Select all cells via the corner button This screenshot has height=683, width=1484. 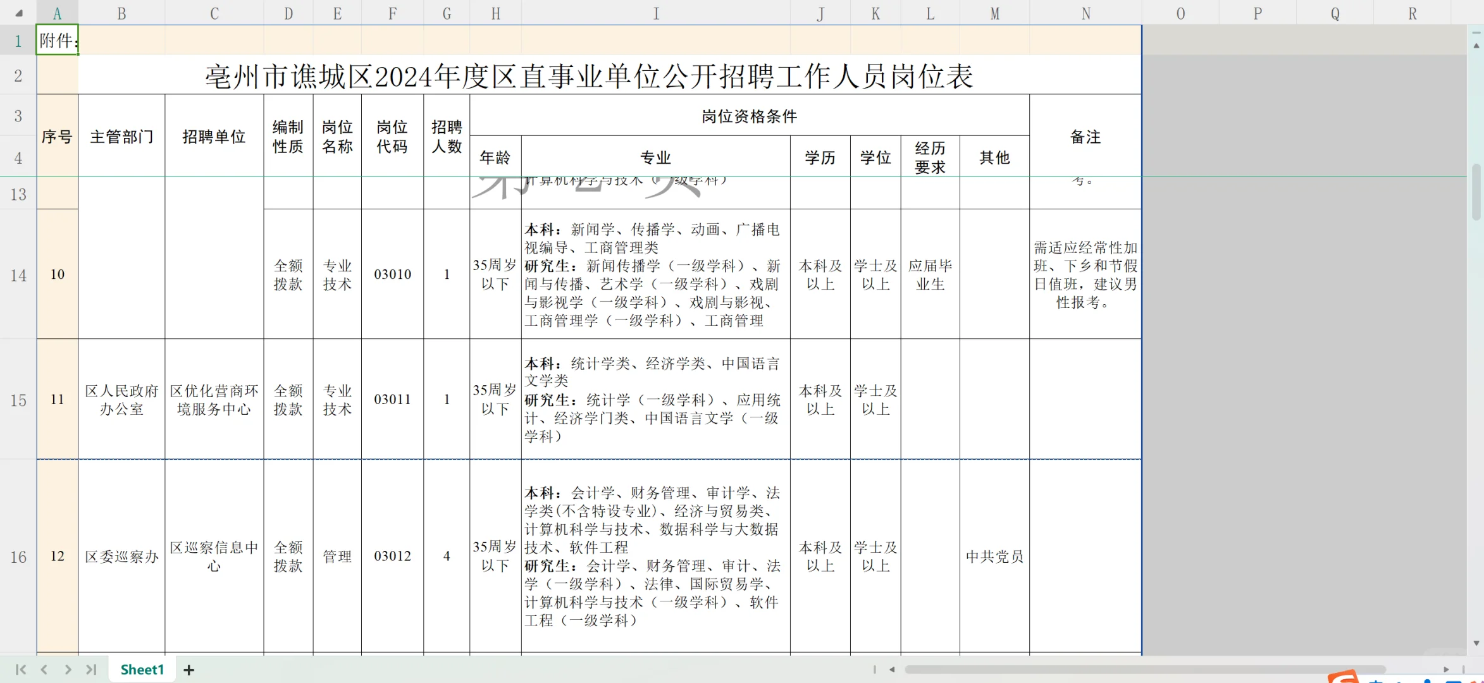18,13
